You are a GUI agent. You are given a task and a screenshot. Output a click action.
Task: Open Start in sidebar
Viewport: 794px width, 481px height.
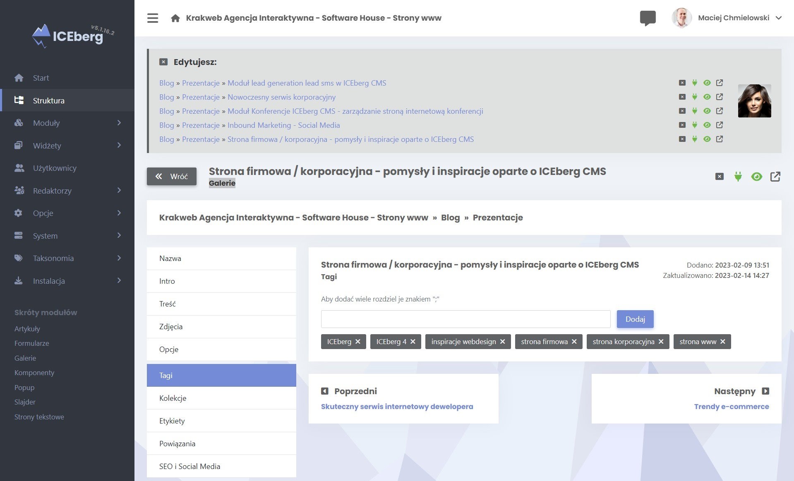click(x=67, y=78)
